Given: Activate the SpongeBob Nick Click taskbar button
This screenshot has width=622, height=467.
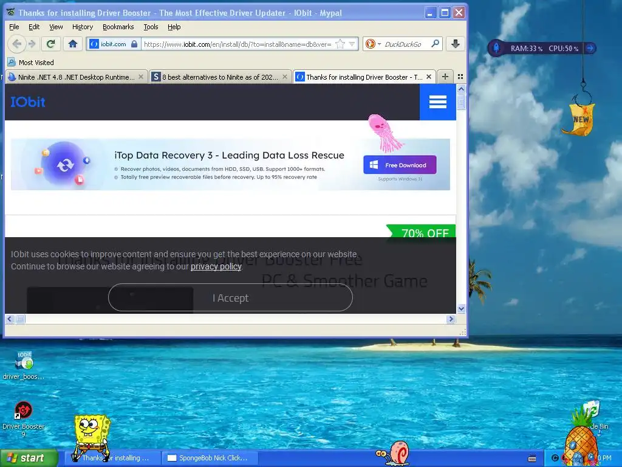Looking at the screenshot, I should pyautogui.click(x=210, y=458).
